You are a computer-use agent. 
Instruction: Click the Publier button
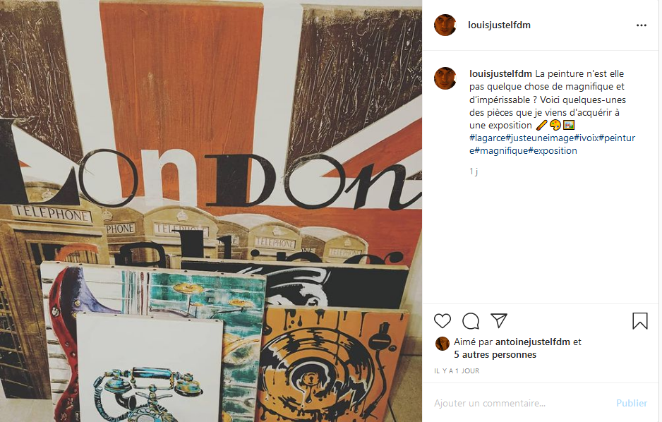point(632,404)
